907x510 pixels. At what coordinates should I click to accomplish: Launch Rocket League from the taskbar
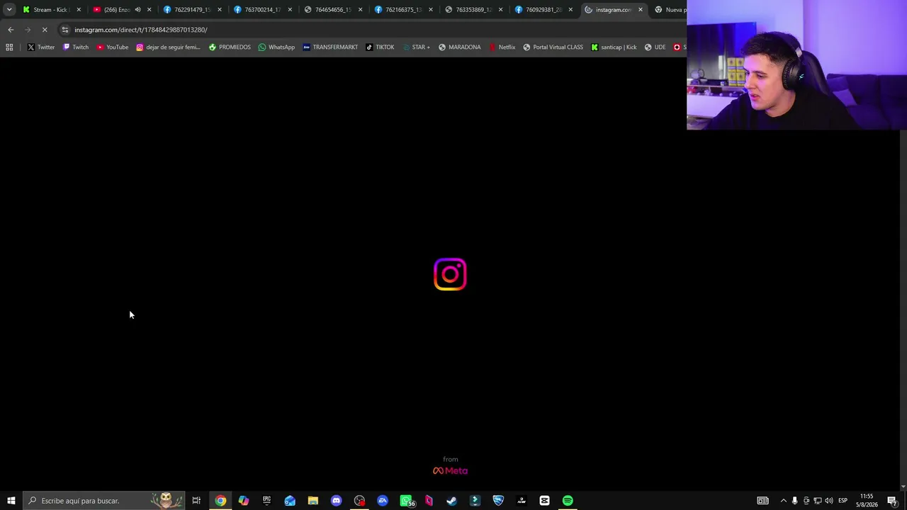pos(498,501)
